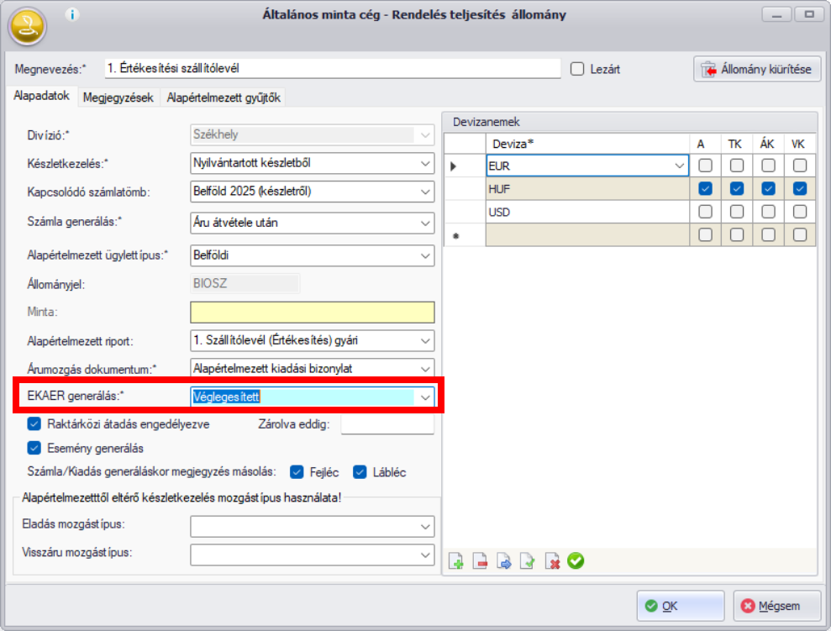Viewport: 831px width, 631px height.
Task: Uncheck Raktárközi átadás engedélyezve
Action: tap(34, 423)
